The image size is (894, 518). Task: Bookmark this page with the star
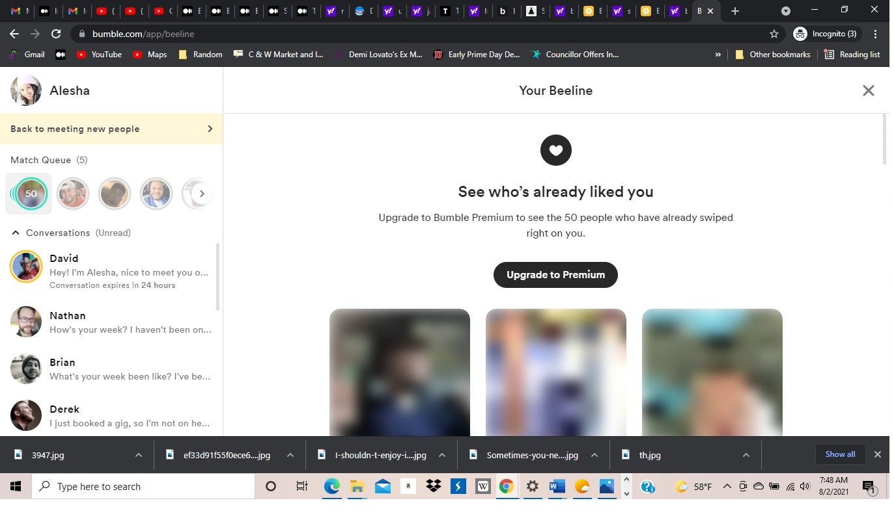tap(774, 34)
